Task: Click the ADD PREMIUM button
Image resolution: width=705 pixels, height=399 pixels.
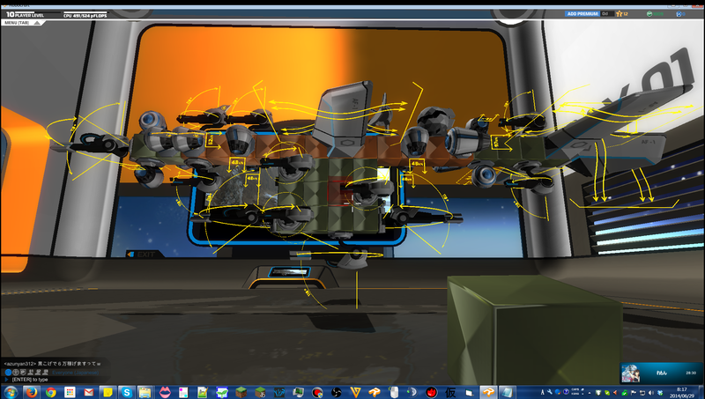Action: [x=583, y=14]
